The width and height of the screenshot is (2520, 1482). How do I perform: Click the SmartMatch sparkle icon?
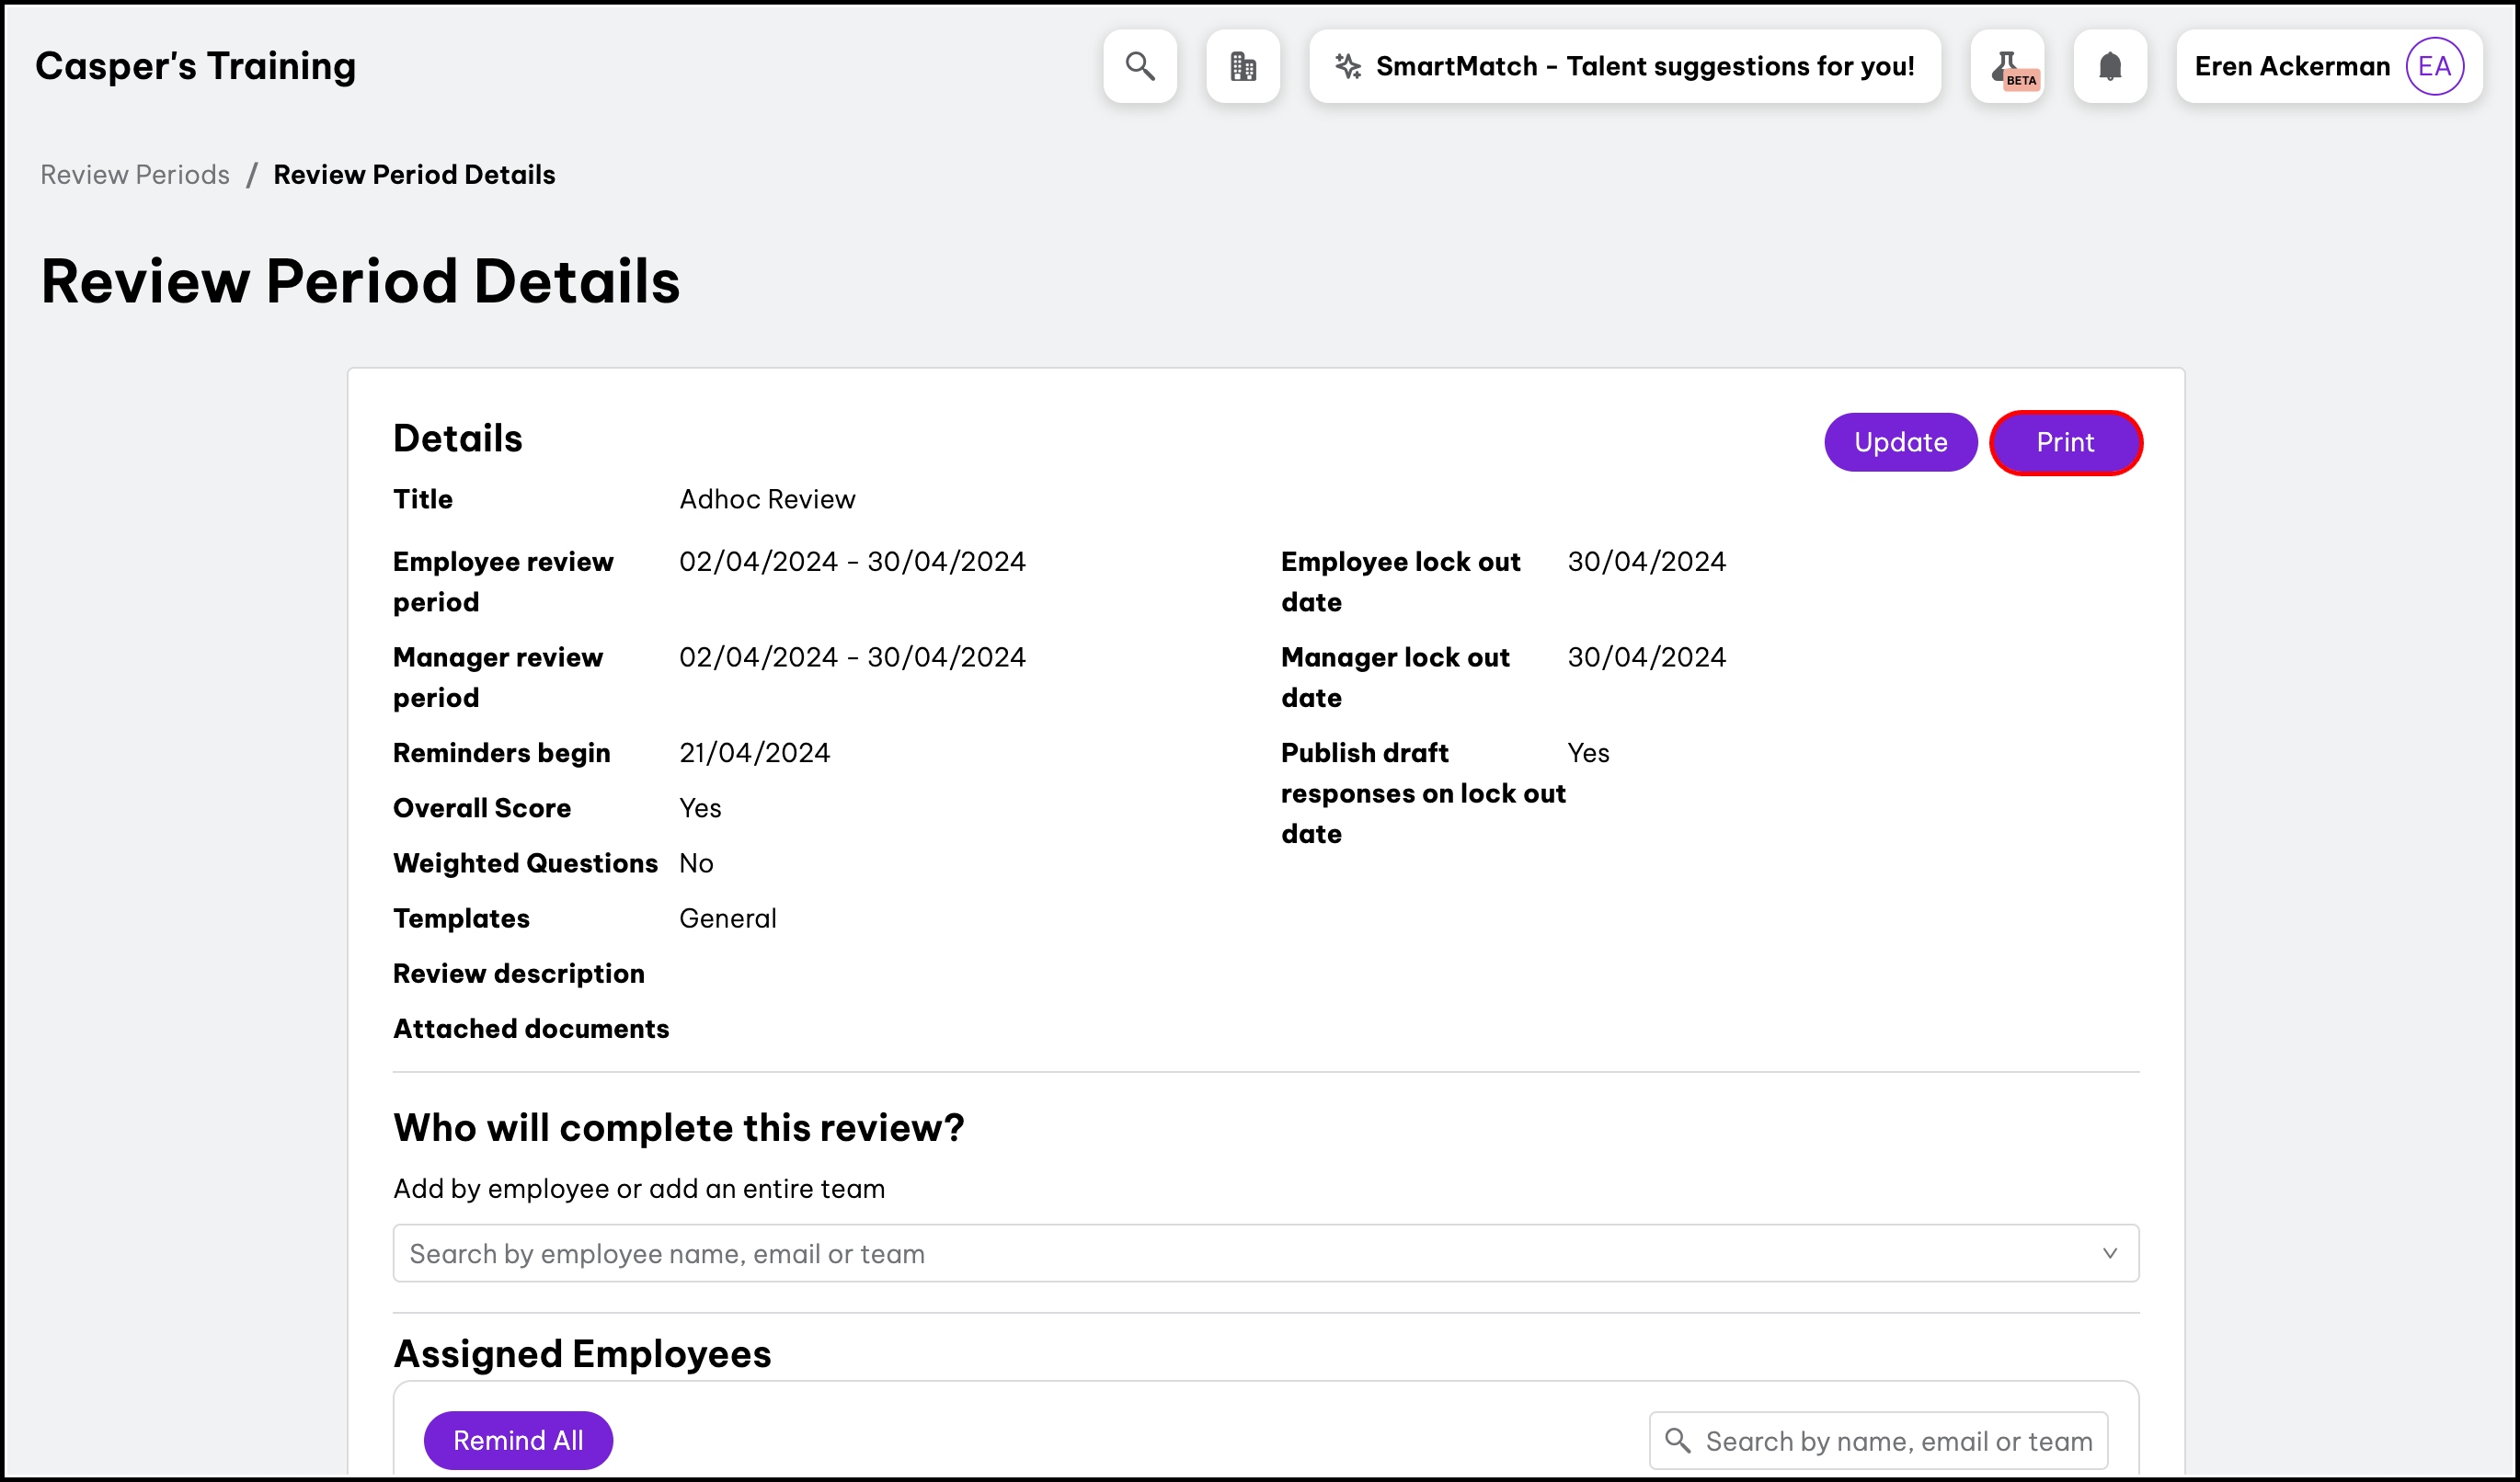(x=1348, y=66)
